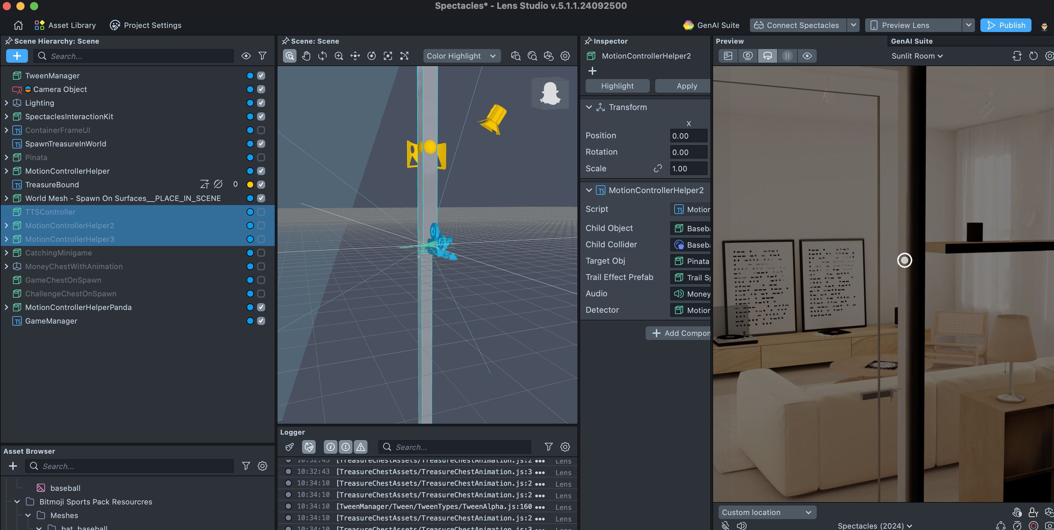Open the Home screen icon
The image size is (1054, 530).
tap(18, 25)
